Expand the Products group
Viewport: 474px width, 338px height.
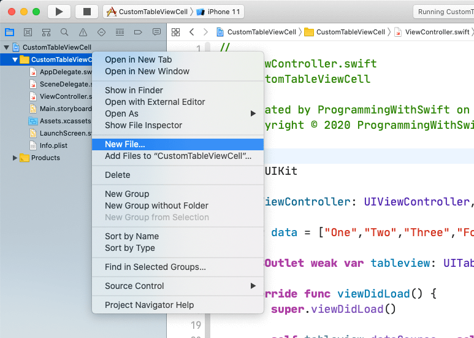click(15, 158)
